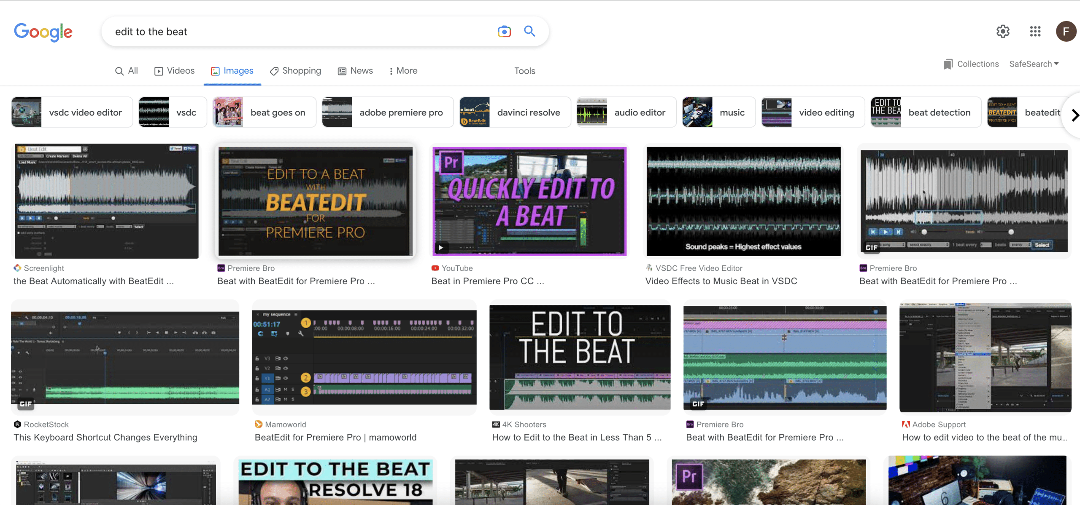This screenshot has height=505, width=1080.
Task: Open the RocketStock timeline GIF thumbnail
Action: [125, 358]
